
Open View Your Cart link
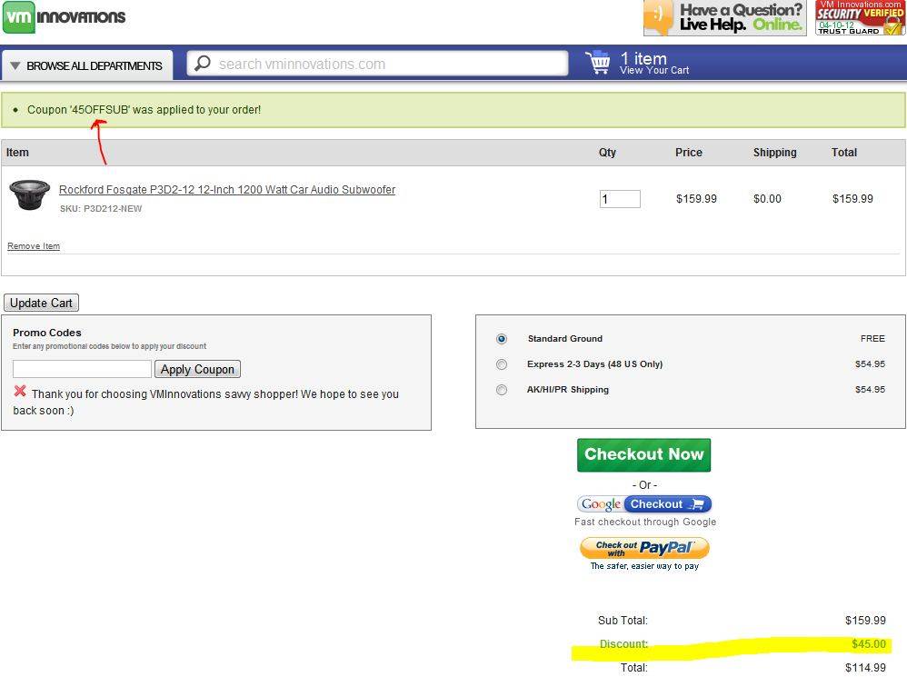click(x=654, y=70)
